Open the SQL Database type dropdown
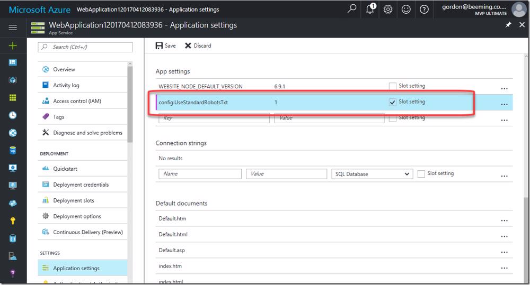 click(x=372, y=174)
